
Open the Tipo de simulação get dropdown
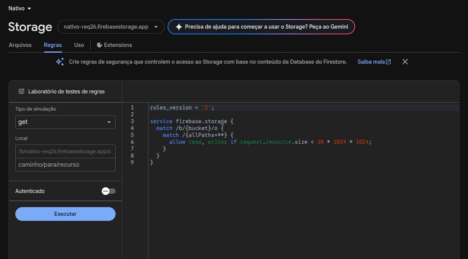click(x=65, y=122)
